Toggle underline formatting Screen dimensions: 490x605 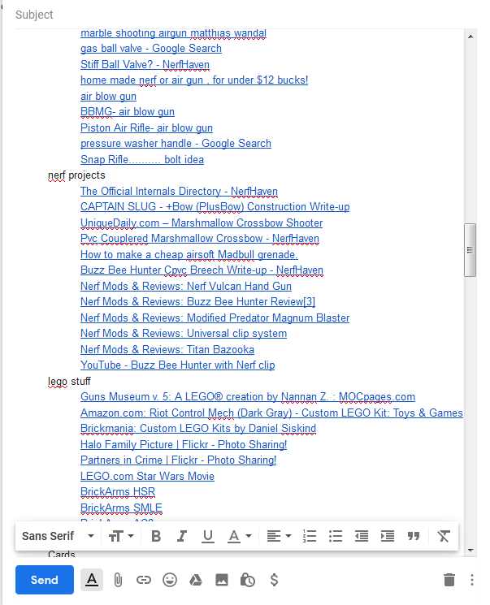pyautogui.click(x=208, y=536)
